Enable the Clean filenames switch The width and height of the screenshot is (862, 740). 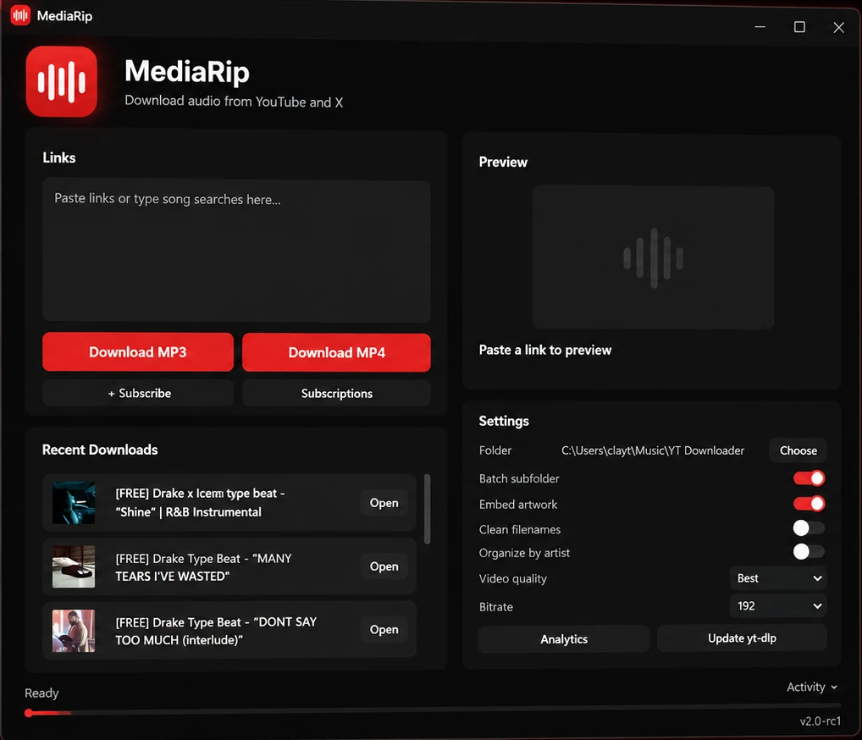click(x=809, y=528)
